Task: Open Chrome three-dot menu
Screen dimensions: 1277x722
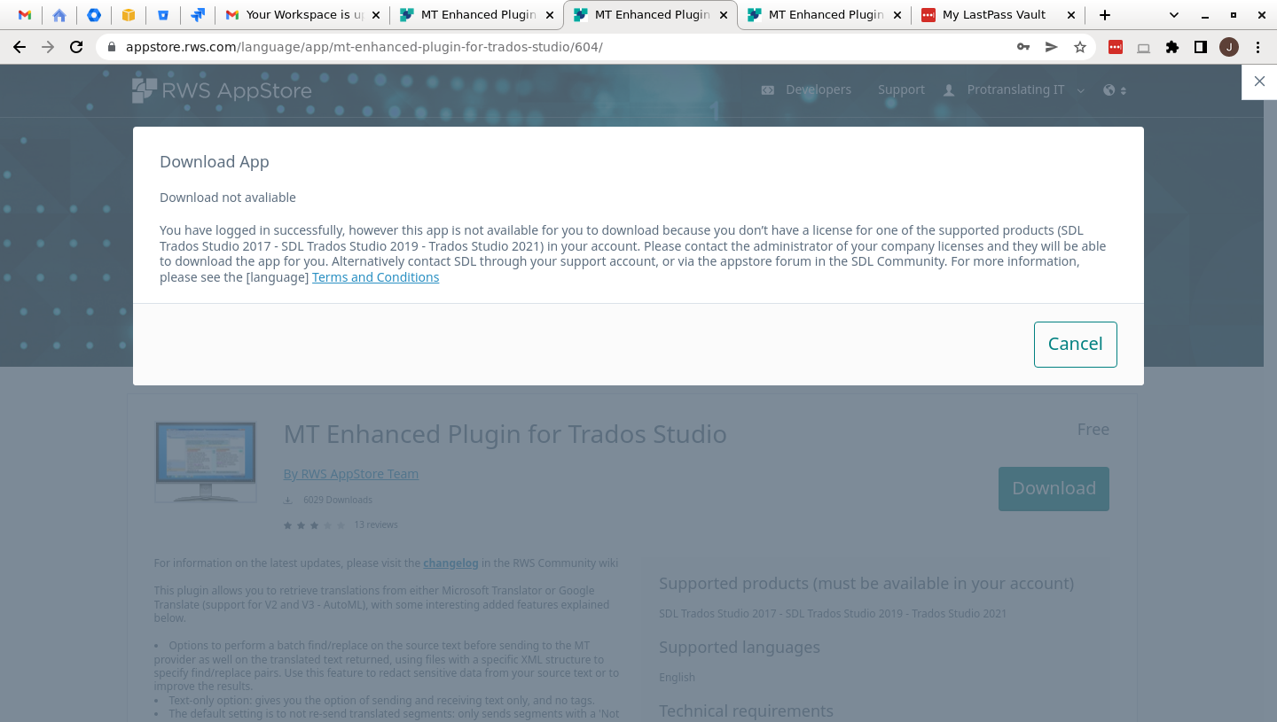Action: (x=1257, y=47)
